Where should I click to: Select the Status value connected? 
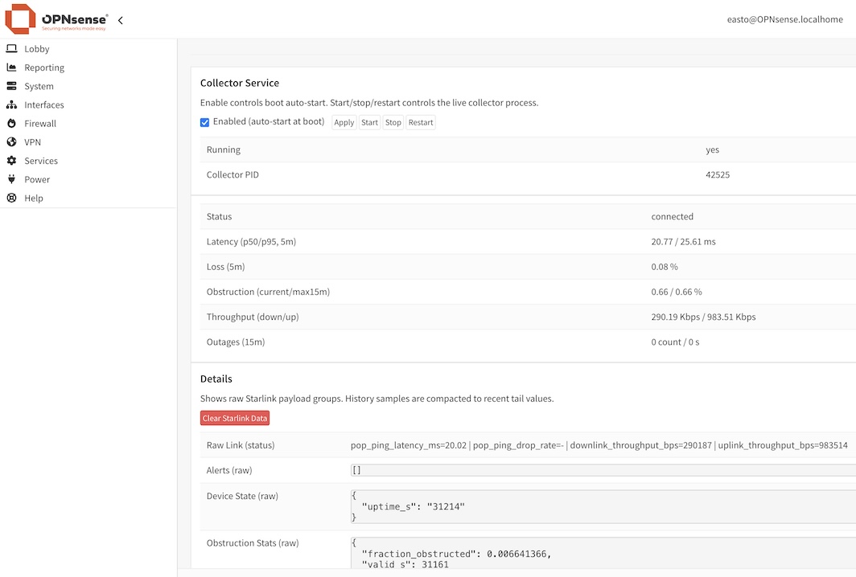672,216
